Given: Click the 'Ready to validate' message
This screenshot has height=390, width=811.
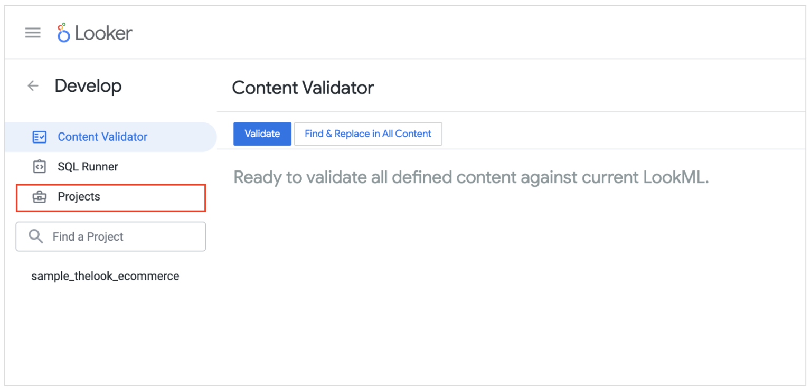Looking at the screenshot, I should pyautogui.click(x=470, y=177).
